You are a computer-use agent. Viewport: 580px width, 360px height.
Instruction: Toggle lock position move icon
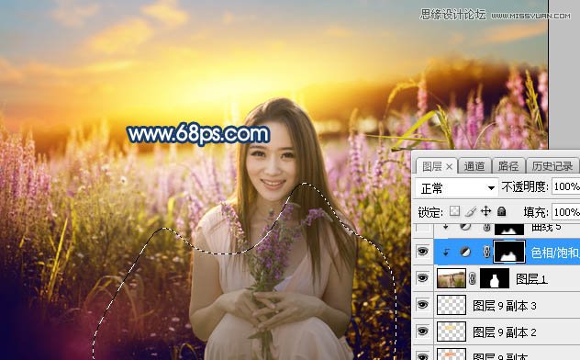(x=485, y=211)
